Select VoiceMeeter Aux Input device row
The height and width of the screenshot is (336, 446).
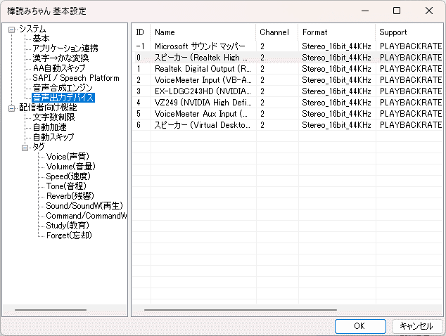point(288,114)
